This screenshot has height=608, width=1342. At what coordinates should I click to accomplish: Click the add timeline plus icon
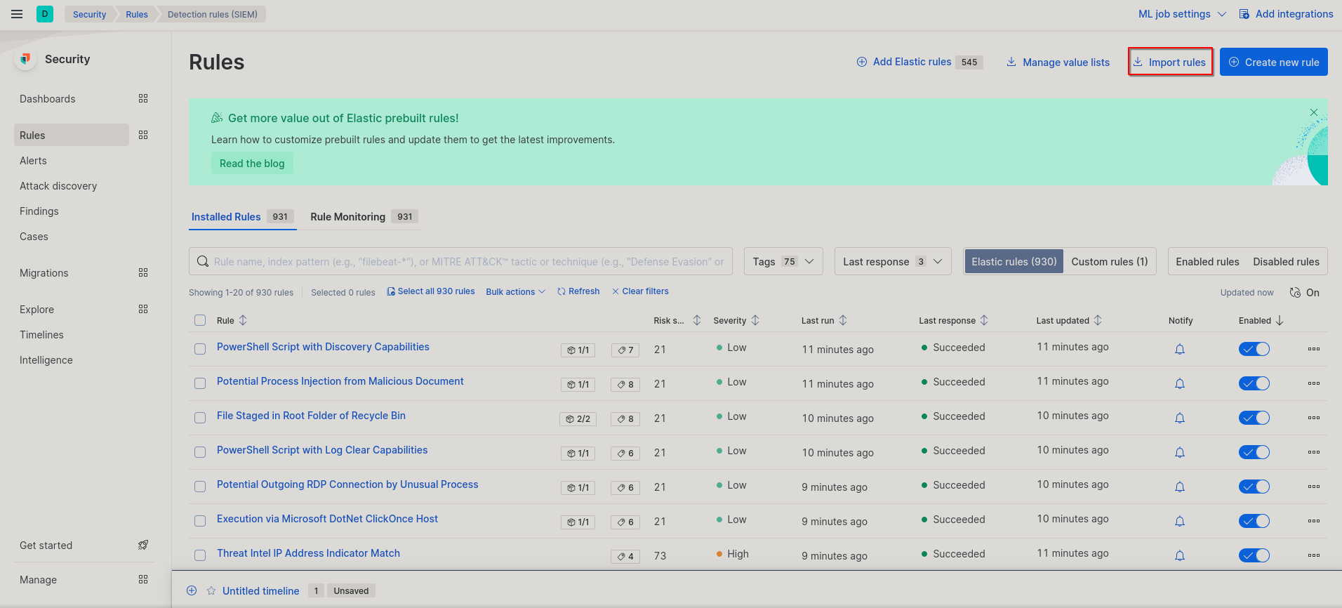click(x=192, y=590)
